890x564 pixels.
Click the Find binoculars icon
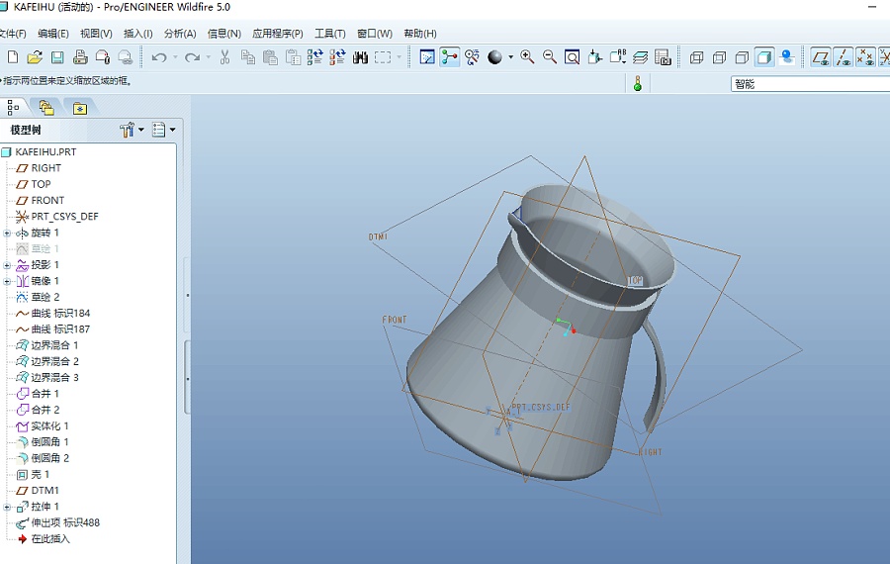click(360, 57)
